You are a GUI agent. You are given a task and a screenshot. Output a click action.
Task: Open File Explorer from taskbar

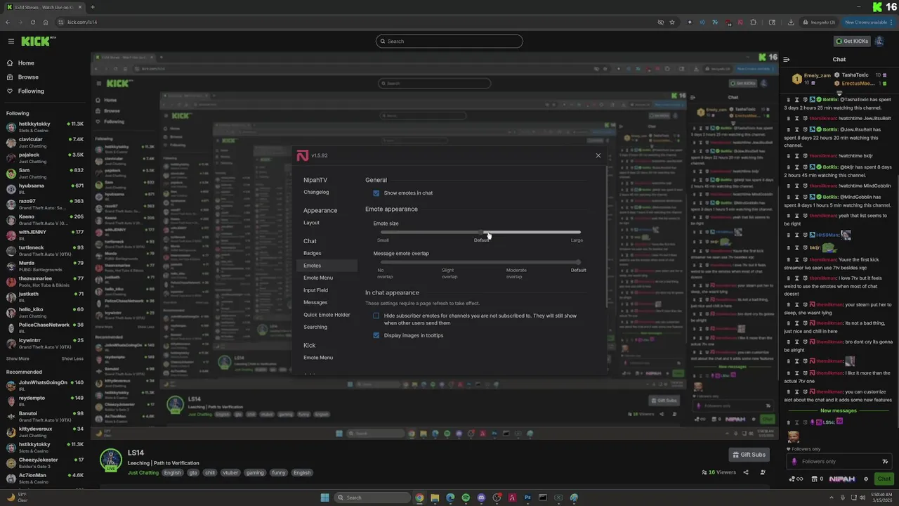click(x=435, y=498)
